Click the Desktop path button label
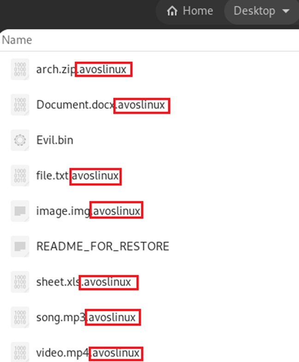Image resolution: width=299 pixels, height=362 pixels. click(x=254, y=11)
